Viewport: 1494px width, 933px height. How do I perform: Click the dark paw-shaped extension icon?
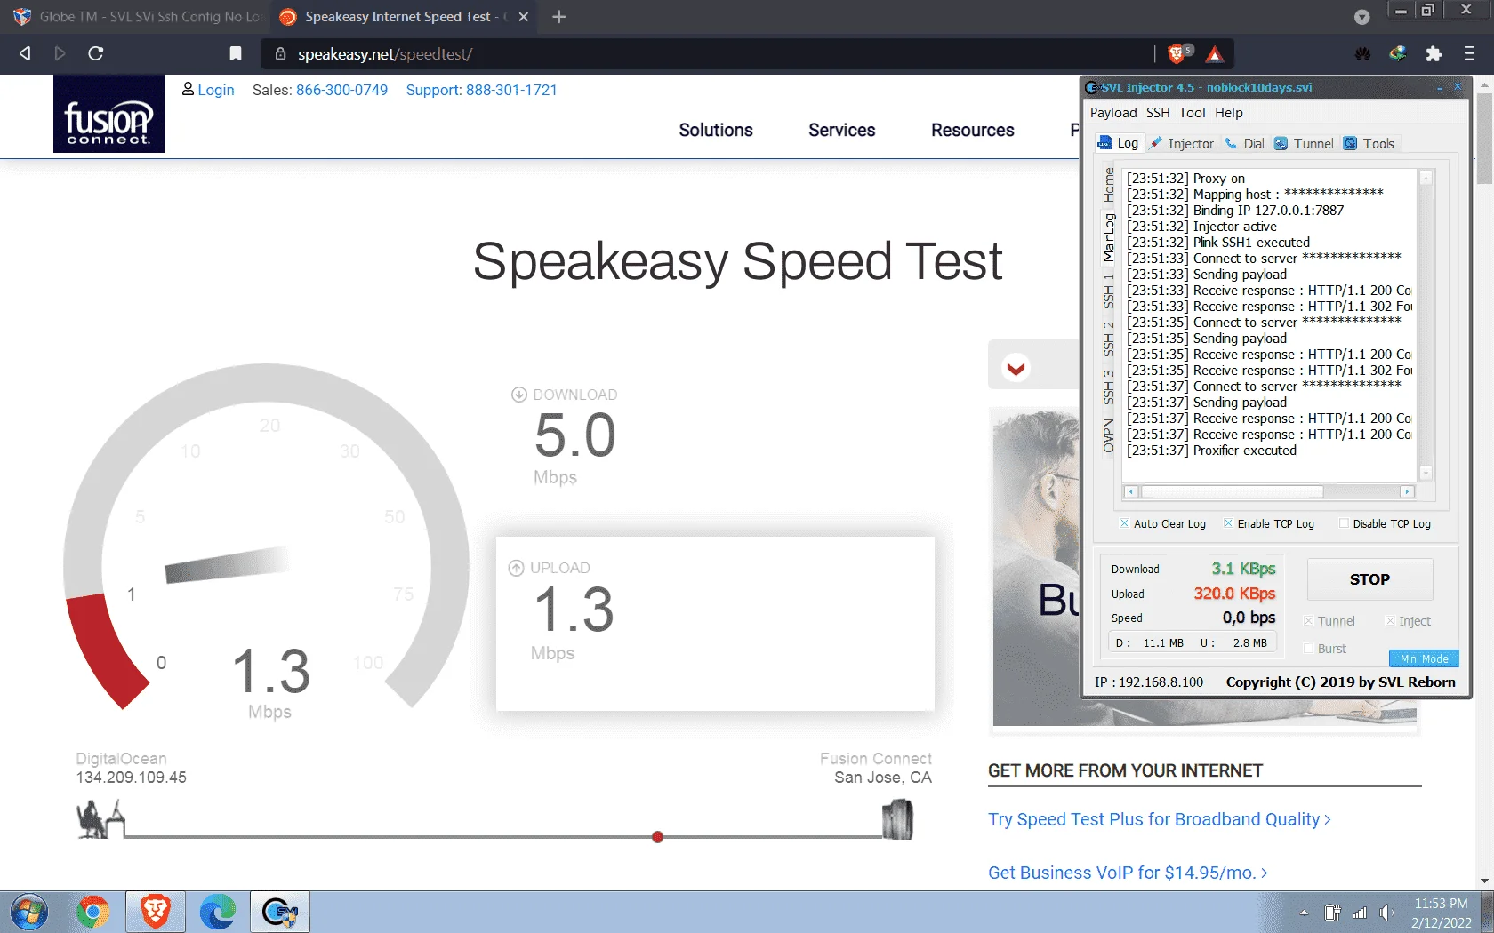1363,53
